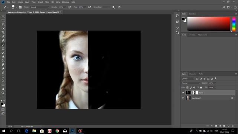
Task: Hide the Background layer eye icon
Action: (x=183, y=98)
